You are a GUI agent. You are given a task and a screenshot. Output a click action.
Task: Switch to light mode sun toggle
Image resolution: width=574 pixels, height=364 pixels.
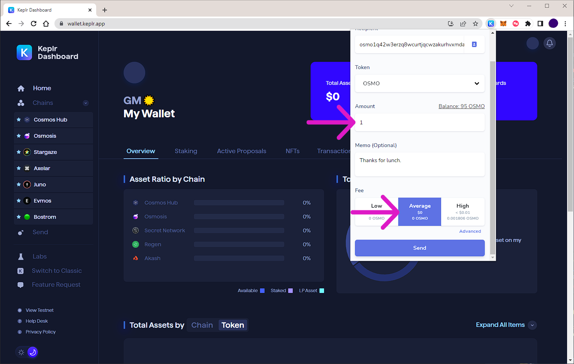[21, 352]
